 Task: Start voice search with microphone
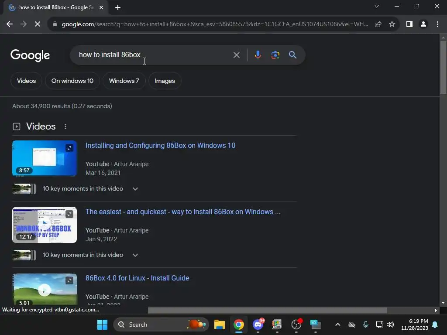tap(258, 55)
